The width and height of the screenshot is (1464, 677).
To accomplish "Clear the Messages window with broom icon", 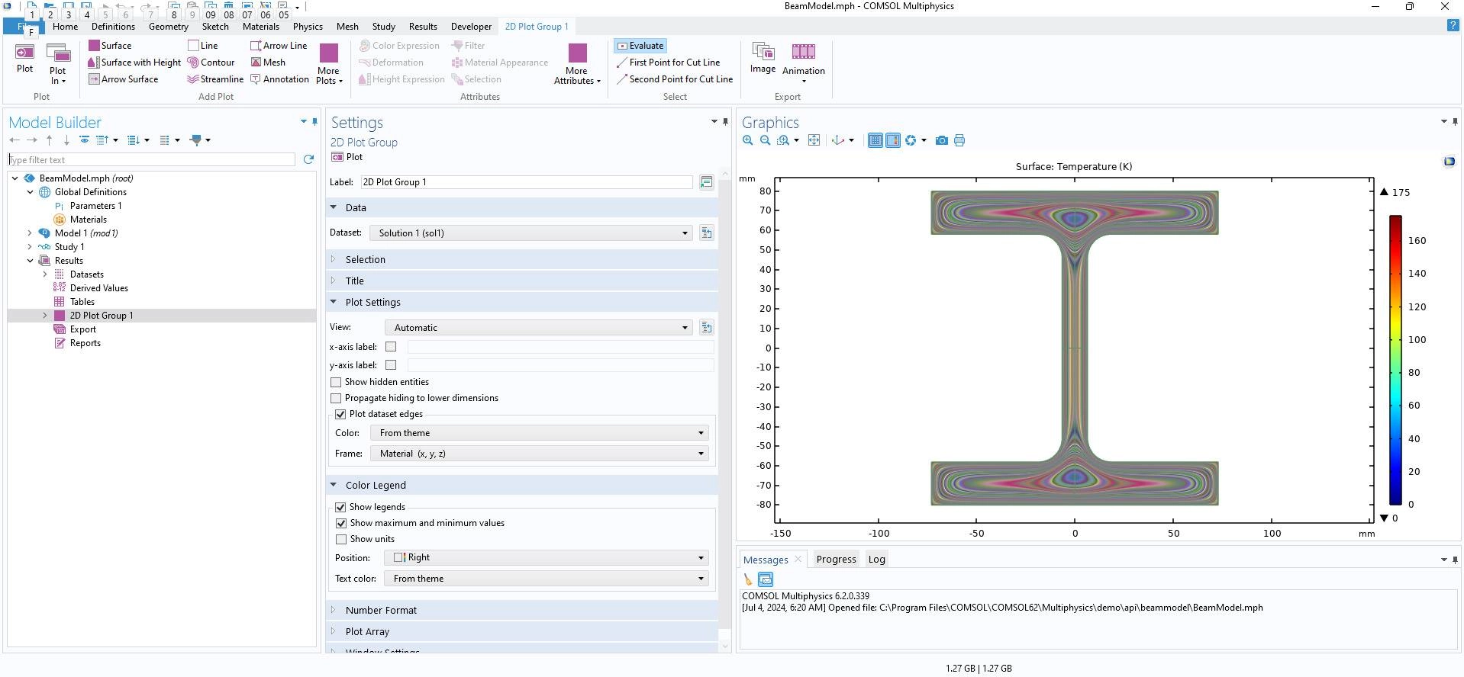I will (x=748, y=579).
